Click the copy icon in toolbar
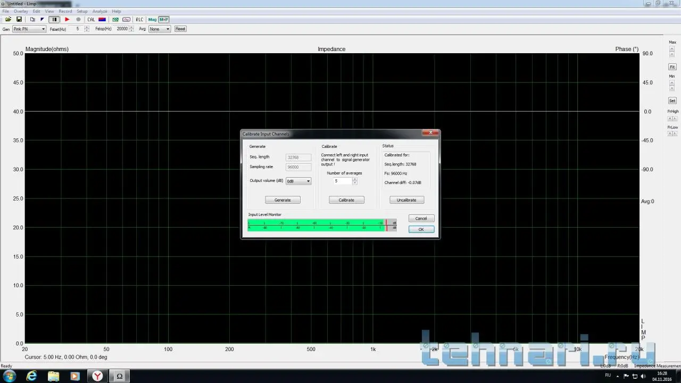Screen dimensions: 681x383 [32, 20]
